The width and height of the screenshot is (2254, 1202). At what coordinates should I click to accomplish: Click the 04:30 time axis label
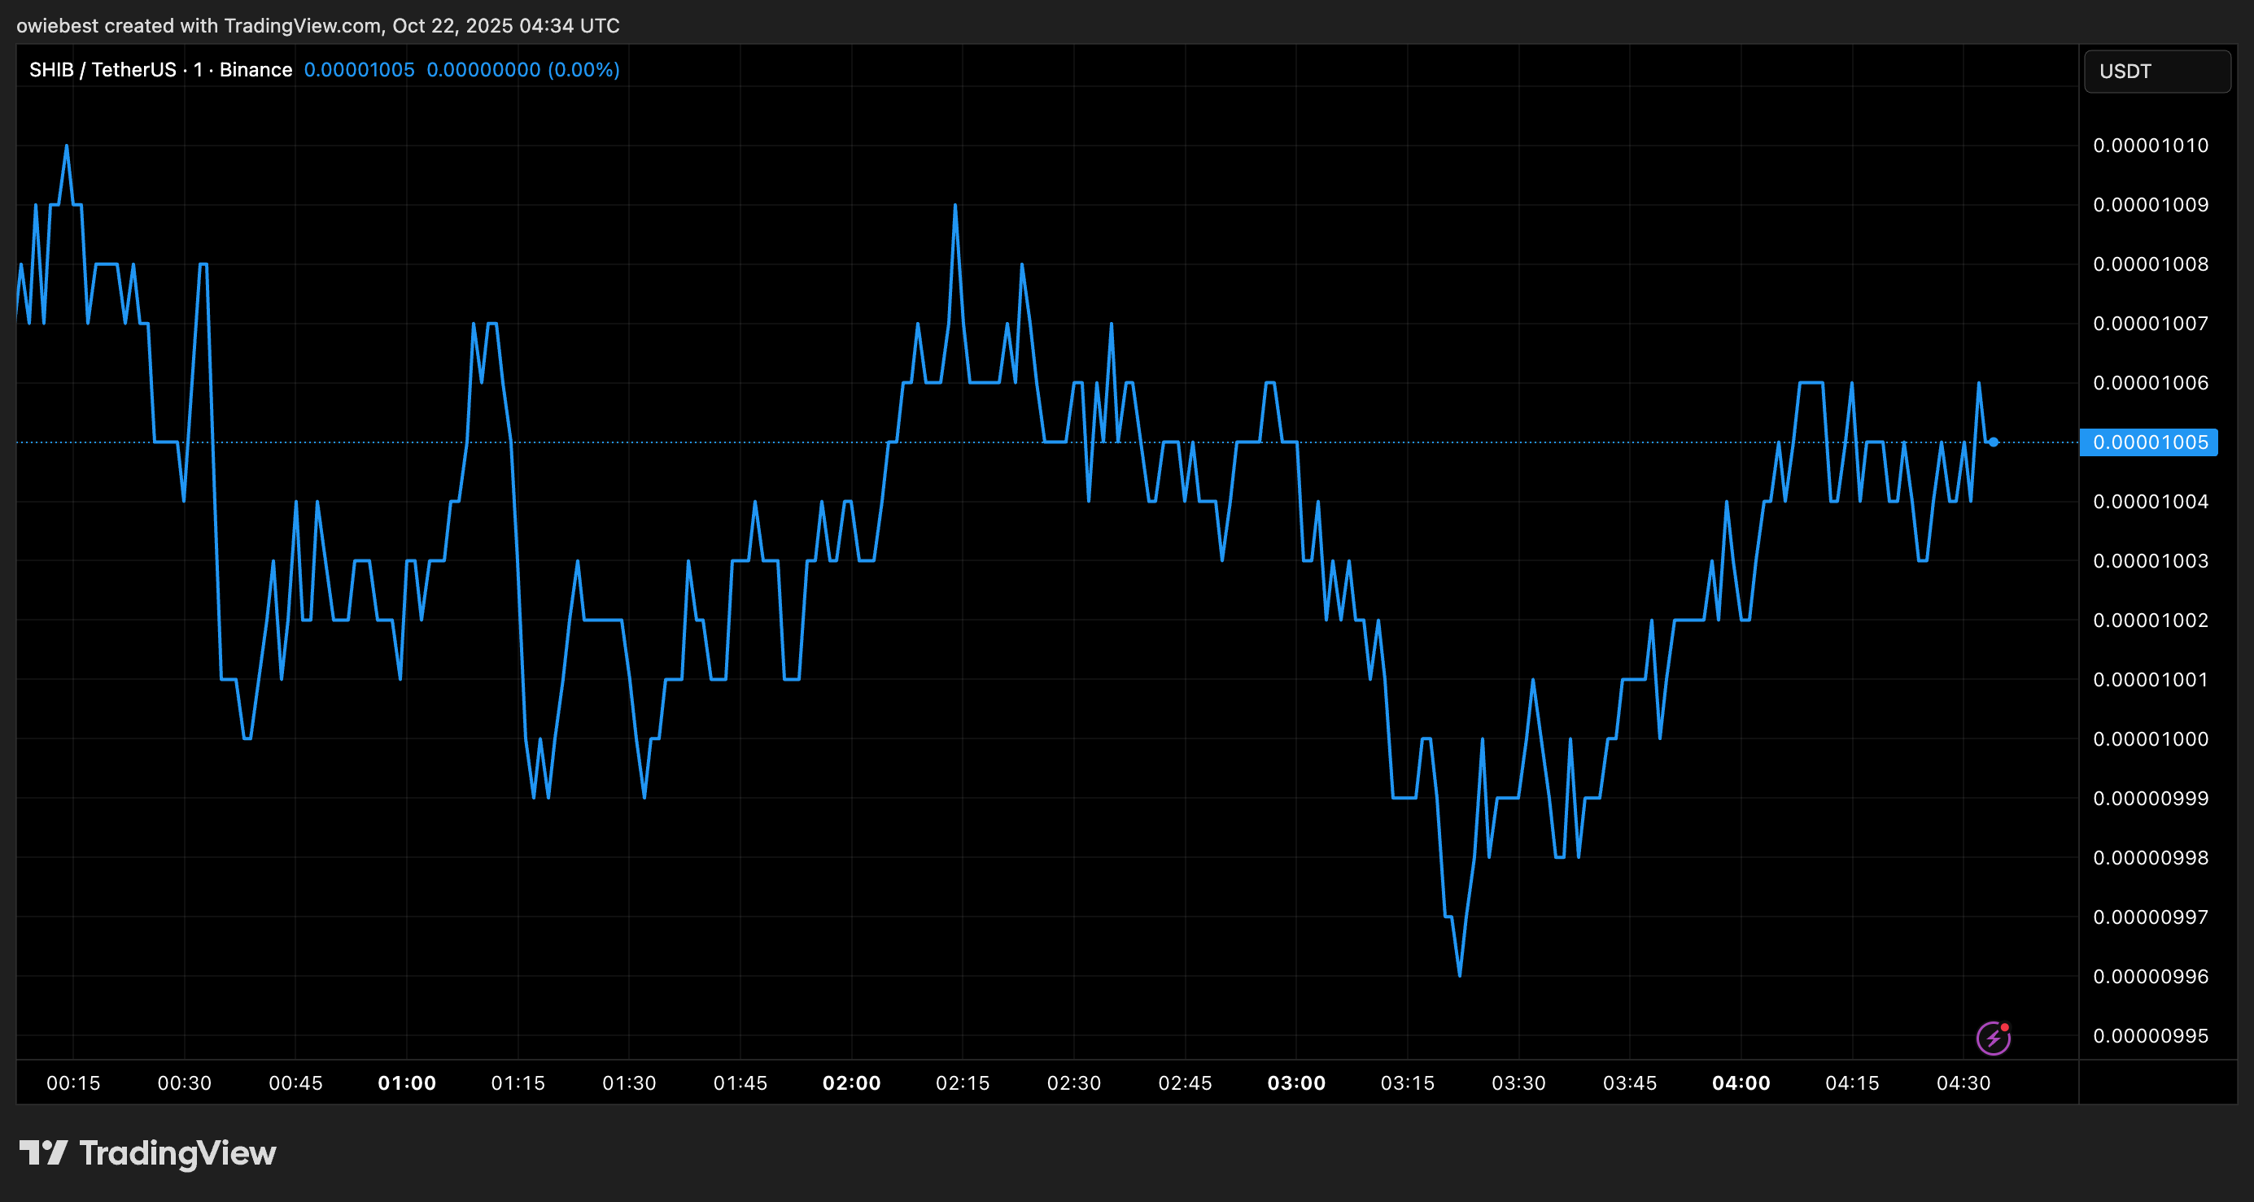tap(1963, 1083)
